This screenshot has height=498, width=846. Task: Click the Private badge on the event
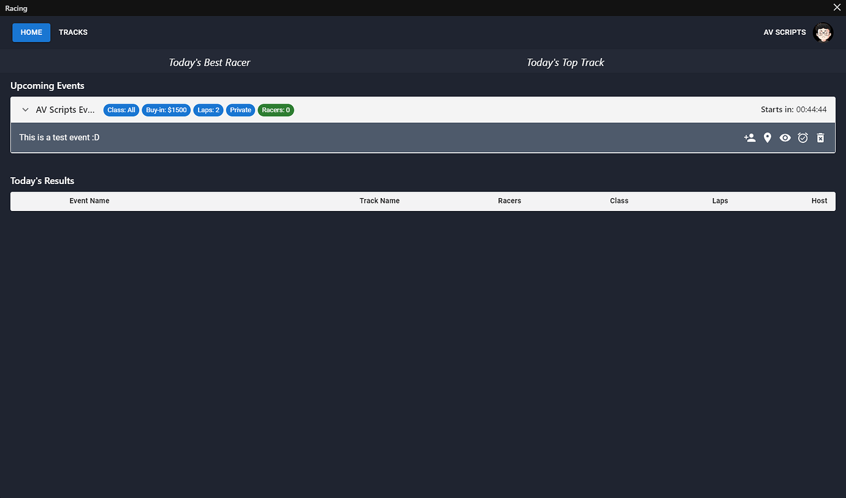point(240,110)
